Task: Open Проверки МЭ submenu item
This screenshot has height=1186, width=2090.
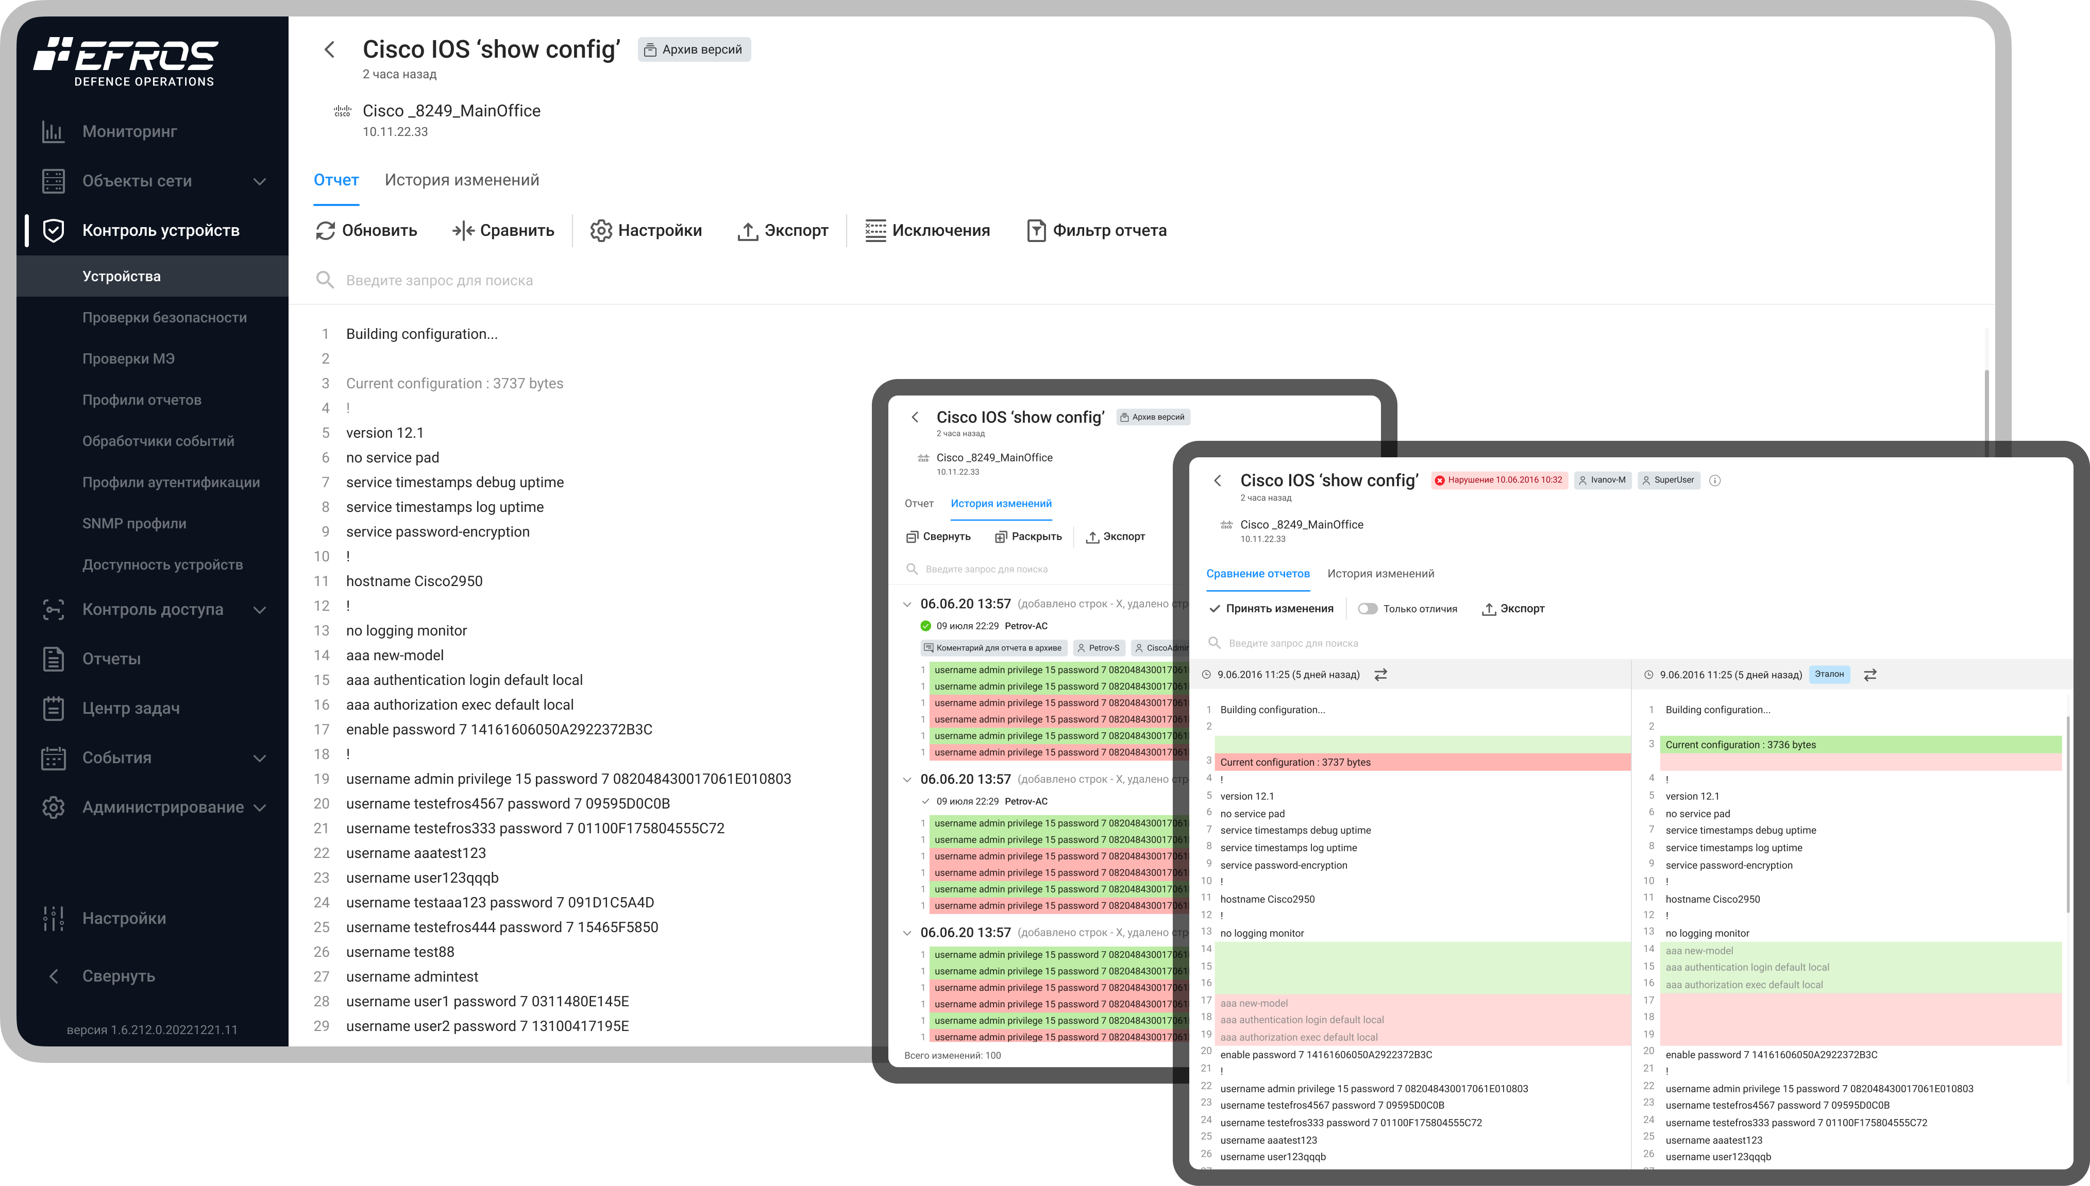Action: pyautogui.click(x=129, y=358)
